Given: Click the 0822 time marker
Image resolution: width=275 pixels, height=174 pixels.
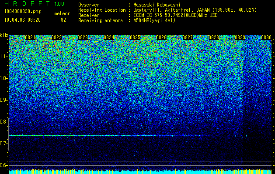Looking at the screenshot, I should (56, 37).
